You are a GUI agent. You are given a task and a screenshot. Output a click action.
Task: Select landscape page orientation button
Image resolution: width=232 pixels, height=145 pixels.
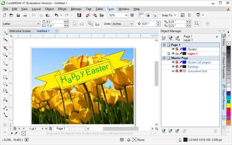coord(82,23)
